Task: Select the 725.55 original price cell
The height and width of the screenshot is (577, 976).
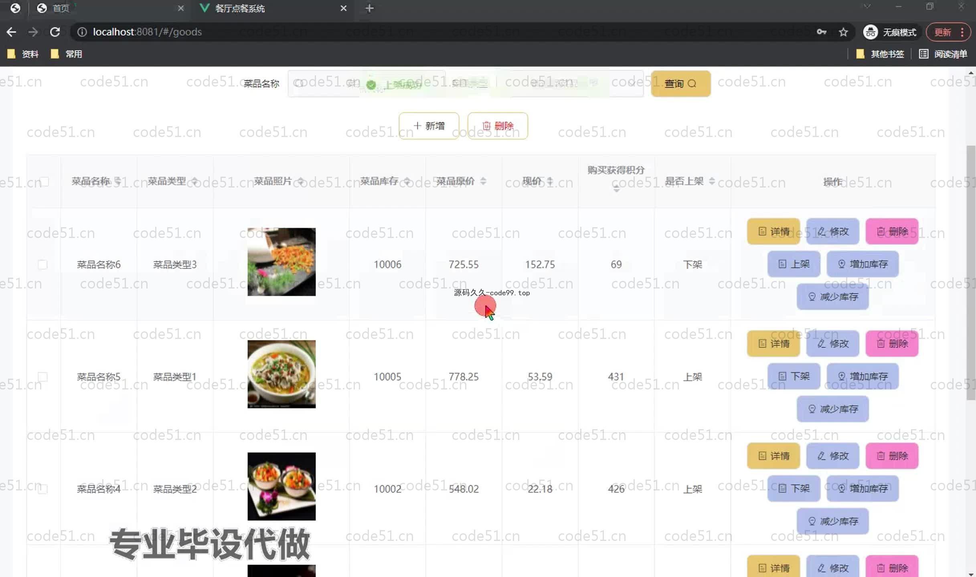Action: [464, 264]
